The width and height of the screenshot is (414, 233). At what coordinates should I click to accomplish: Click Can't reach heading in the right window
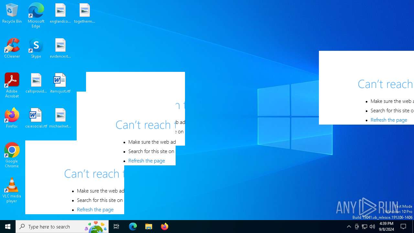385,84
